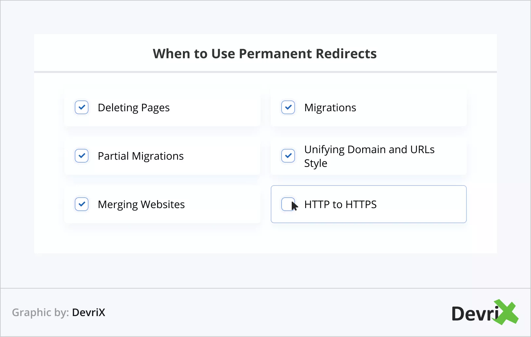The image size is (531, 337).
Task: Click the gray Graphic by text
Action: click(x=40, y=312)
